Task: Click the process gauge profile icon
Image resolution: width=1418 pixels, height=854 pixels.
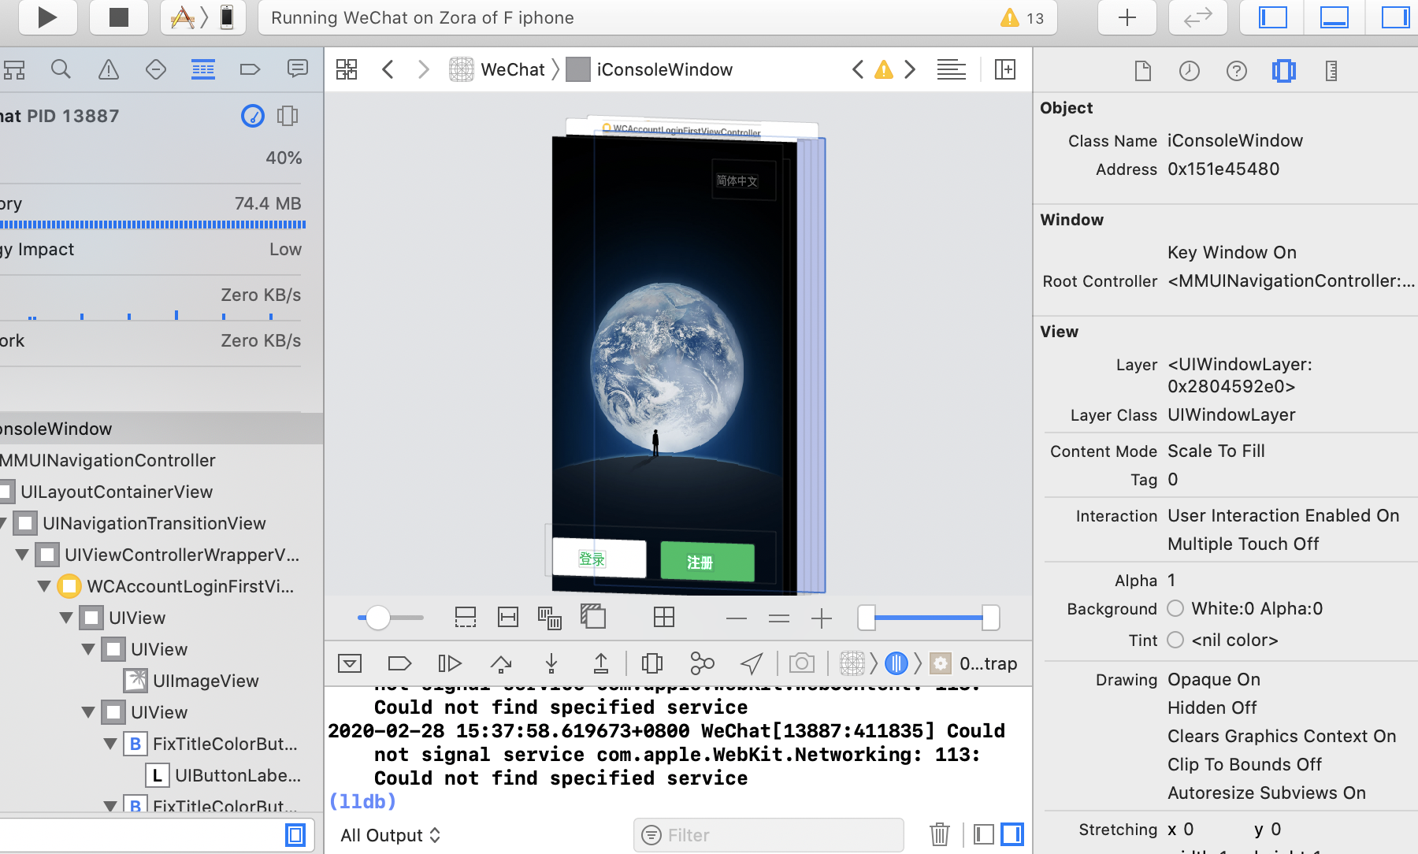Action: tap(252, 116)
